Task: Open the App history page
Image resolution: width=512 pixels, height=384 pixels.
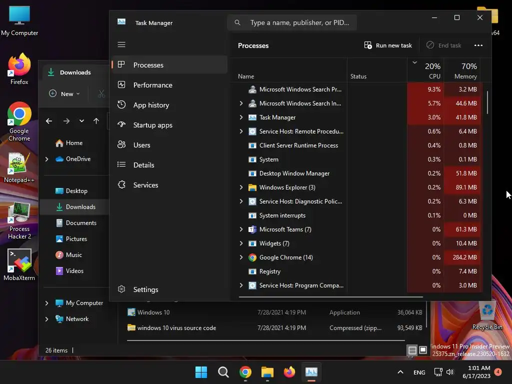Action: [x=169, y=105]
